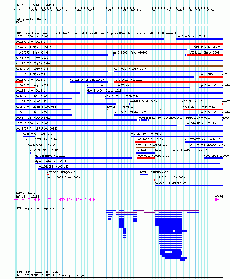Open variant nsv1040586 (Coe2014)
Viewport: 230px width, 279px height.
pyautogui.click(x=200, y=123)
